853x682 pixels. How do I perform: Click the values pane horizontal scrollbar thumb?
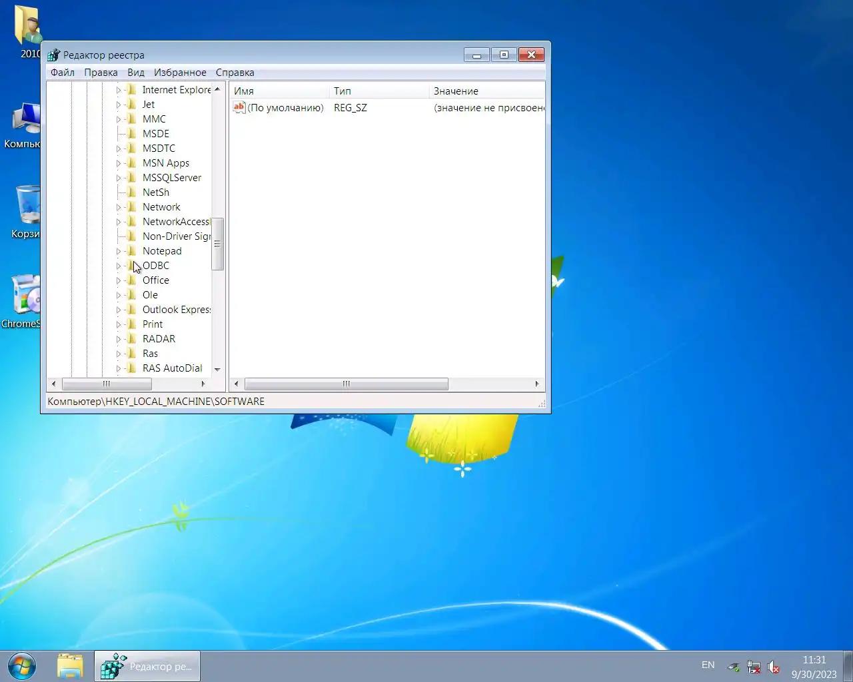click(347, 384)
